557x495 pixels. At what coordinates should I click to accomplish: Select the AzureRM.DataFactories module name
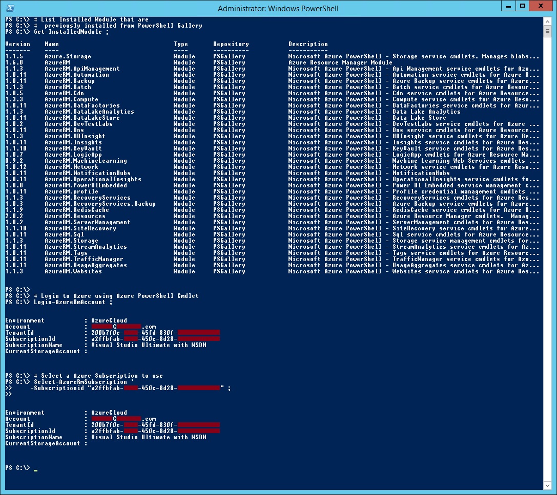pos(82,105)
